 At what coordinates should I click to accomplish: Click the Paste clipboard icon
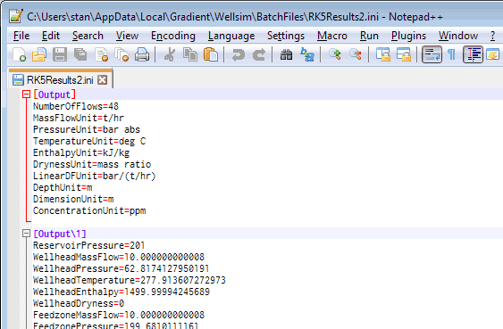pyautogui.click(x=211, y=54)
